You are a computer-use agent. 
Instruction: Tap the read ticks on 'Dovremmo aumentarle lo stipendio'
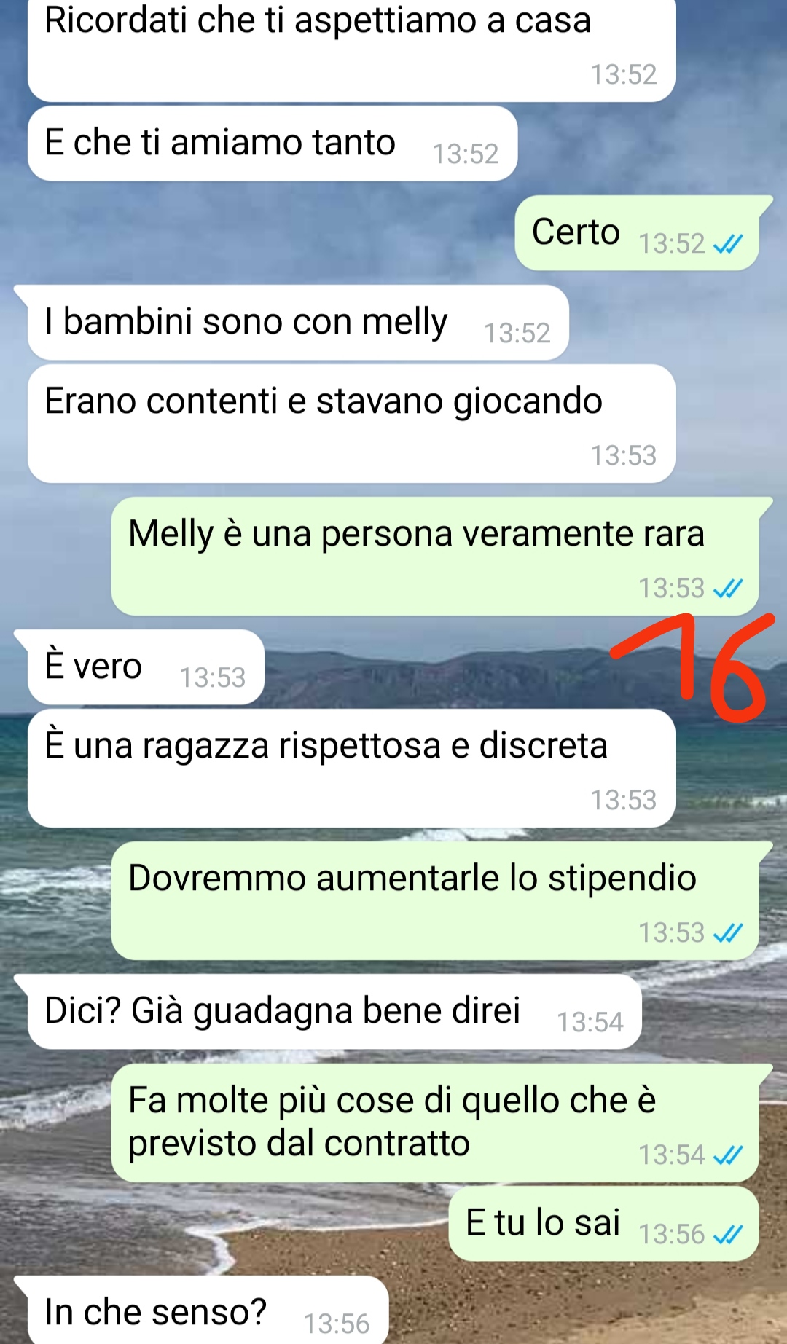pos(728,932)
